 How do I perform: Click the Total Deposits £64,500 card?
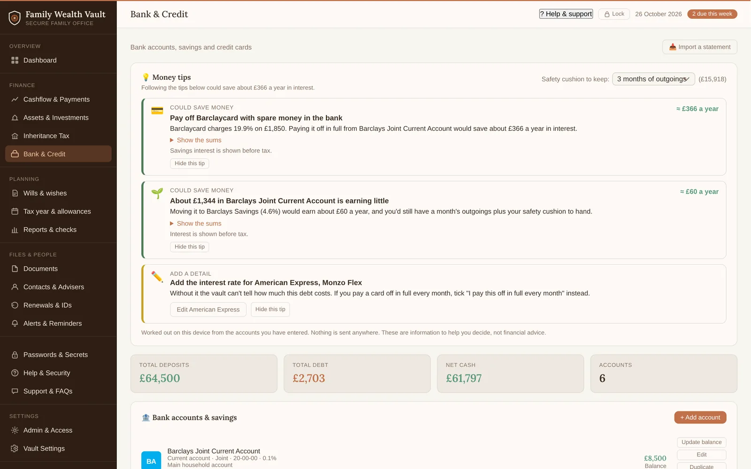click(x=204, y=373)
